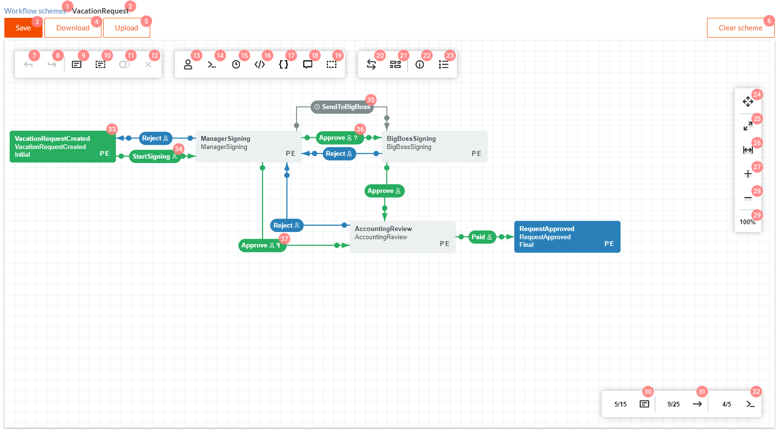Select Approve transition from ManagerSigning to BigBossSigning
This screenshot has height=435, width=777.
pos(339,138)
